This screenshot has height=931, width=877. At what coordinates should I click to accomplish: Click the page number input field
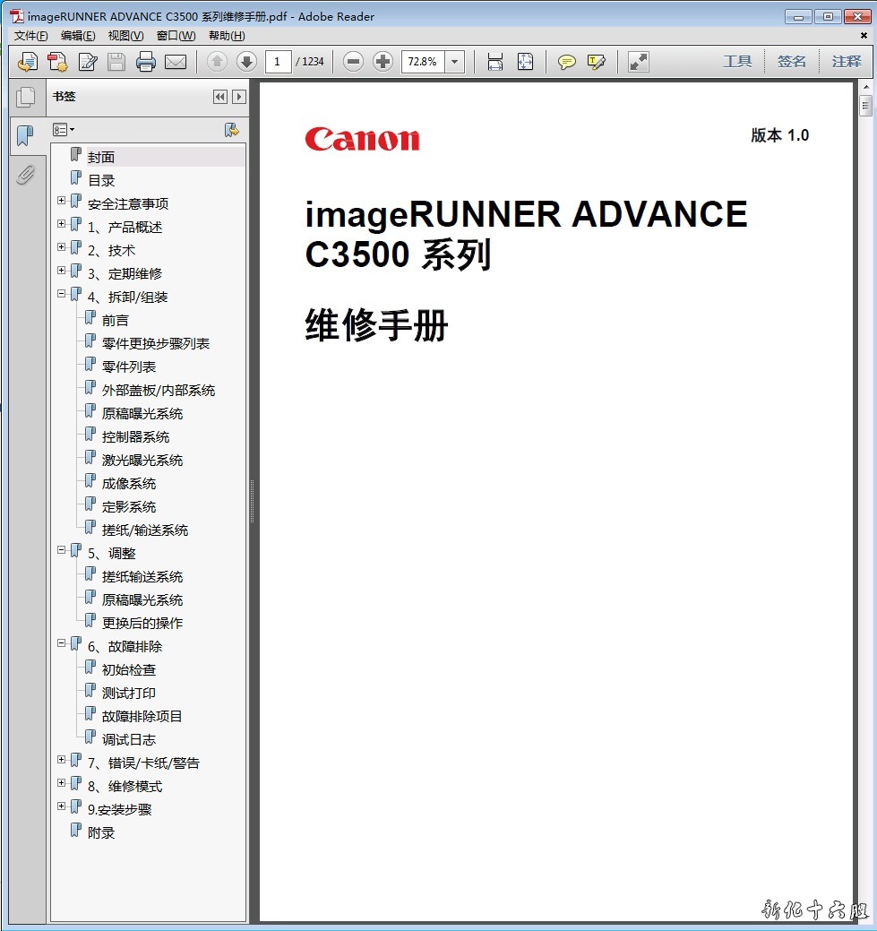coord(278,62)
